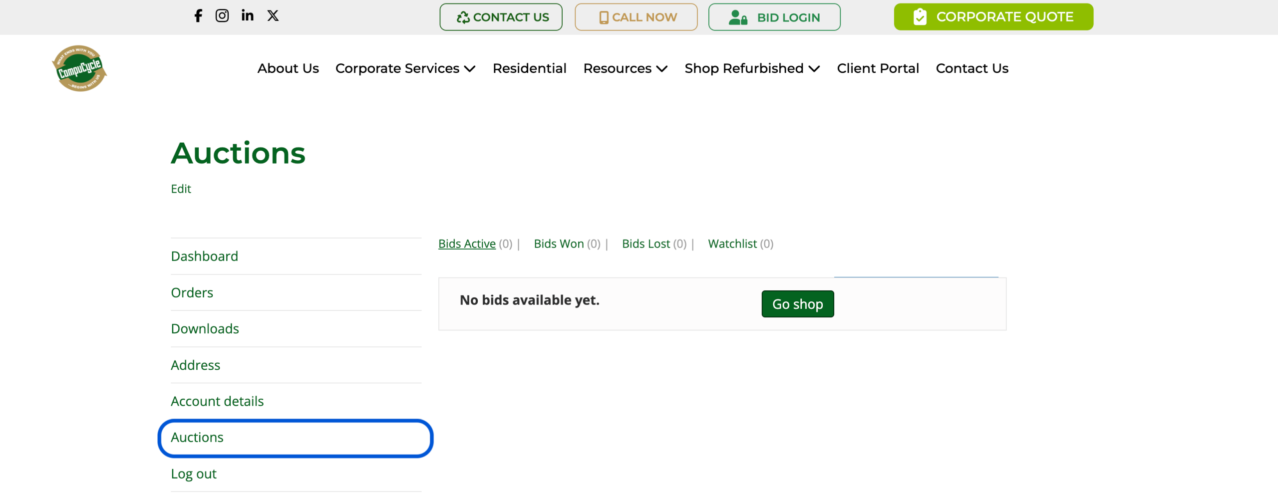
Task: Open the X (Twitter) social icon
Action: (x=273, y=16)
